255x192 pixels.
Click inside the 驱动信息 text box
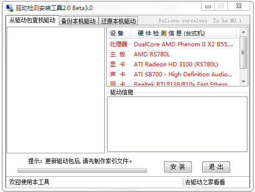tap(177, 124)
